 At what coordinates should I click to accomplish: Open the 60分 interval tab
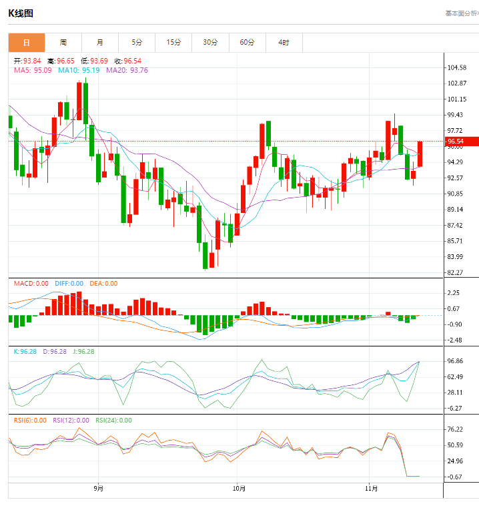(x=248, y=42)
